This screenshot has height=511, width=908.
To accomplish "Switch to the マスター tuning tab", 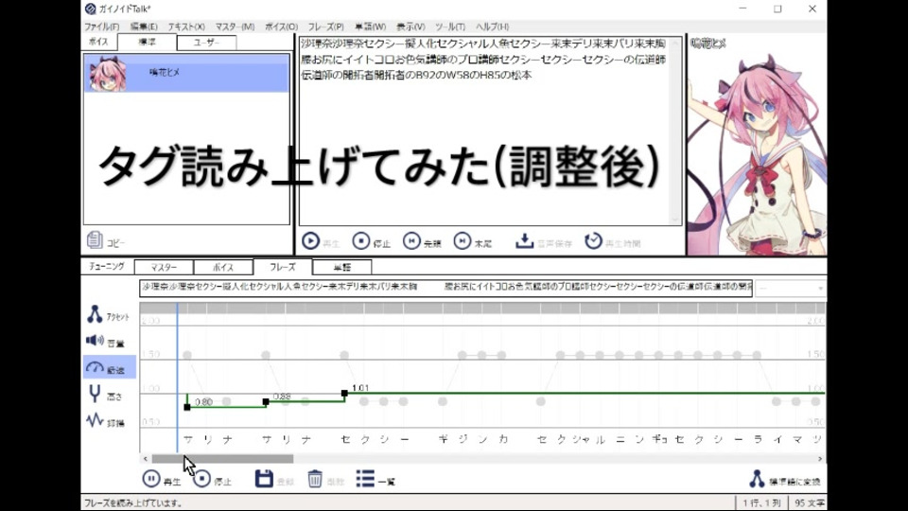I will point(164,267).
